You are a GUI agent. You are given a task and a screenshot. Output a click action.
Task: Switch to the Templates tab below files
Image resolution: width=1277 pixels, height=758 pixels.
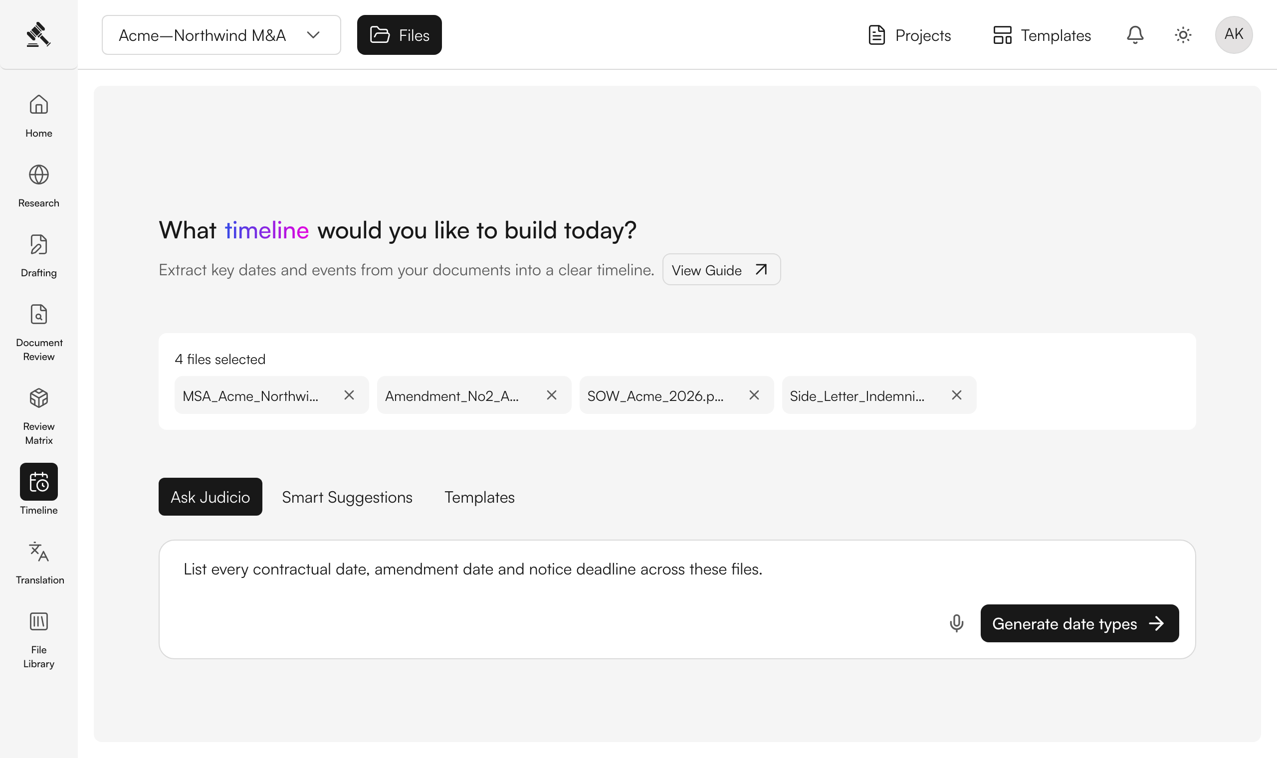click(479, 497)
